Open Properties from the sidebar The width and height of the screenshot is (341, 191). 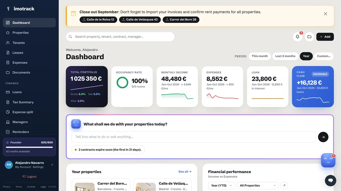tap(29, 33)
